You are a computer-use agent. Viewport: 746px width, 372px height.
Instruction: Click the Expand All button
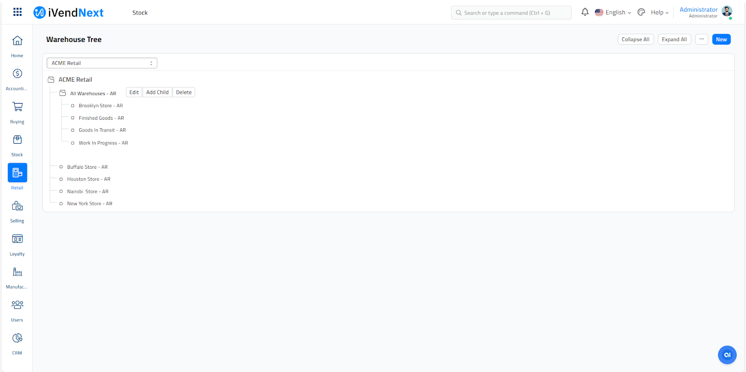click(674, 40)
